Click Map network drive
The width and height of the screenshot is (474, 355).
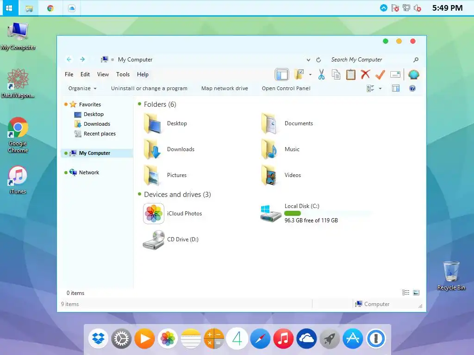(225, 88)
